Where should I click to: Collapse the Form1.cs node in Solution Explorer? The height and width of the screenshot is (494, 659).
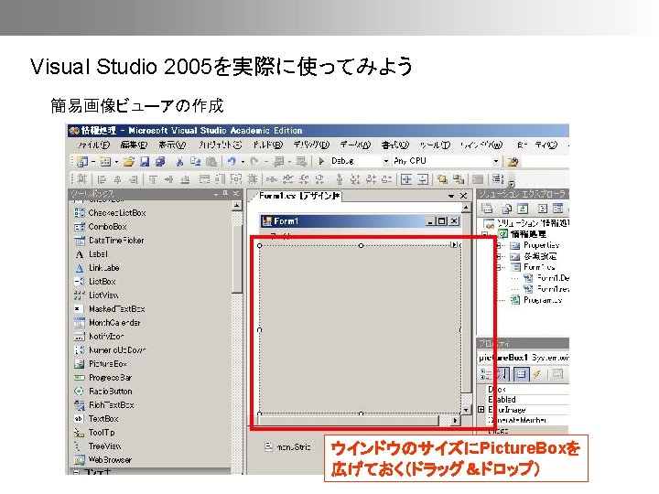pyautogui.click(x=499, y=267)
